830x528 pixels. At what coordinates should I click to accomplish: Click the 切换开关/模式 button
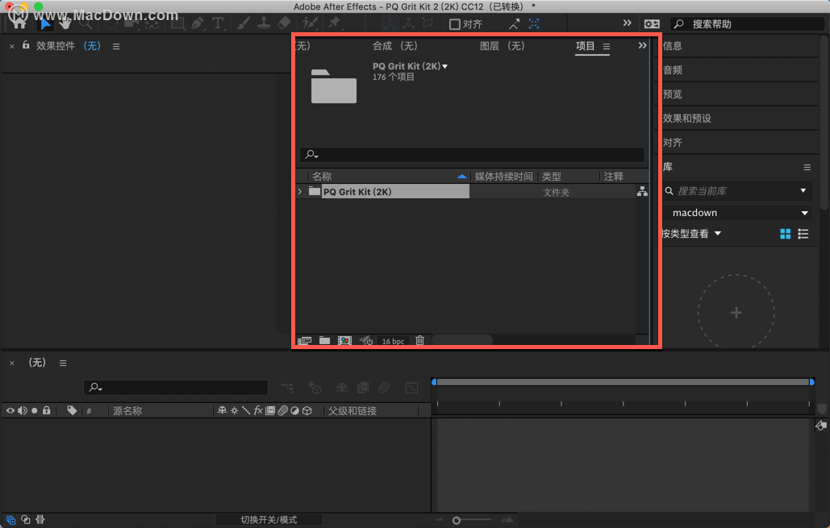(269, 520)
